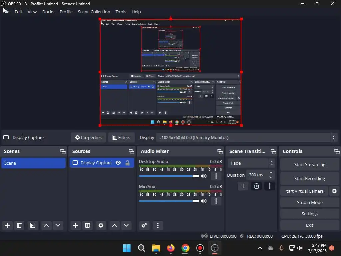
Task: Move source up in Sources panel
Action: pyautogui.click(x=115, y=225)
